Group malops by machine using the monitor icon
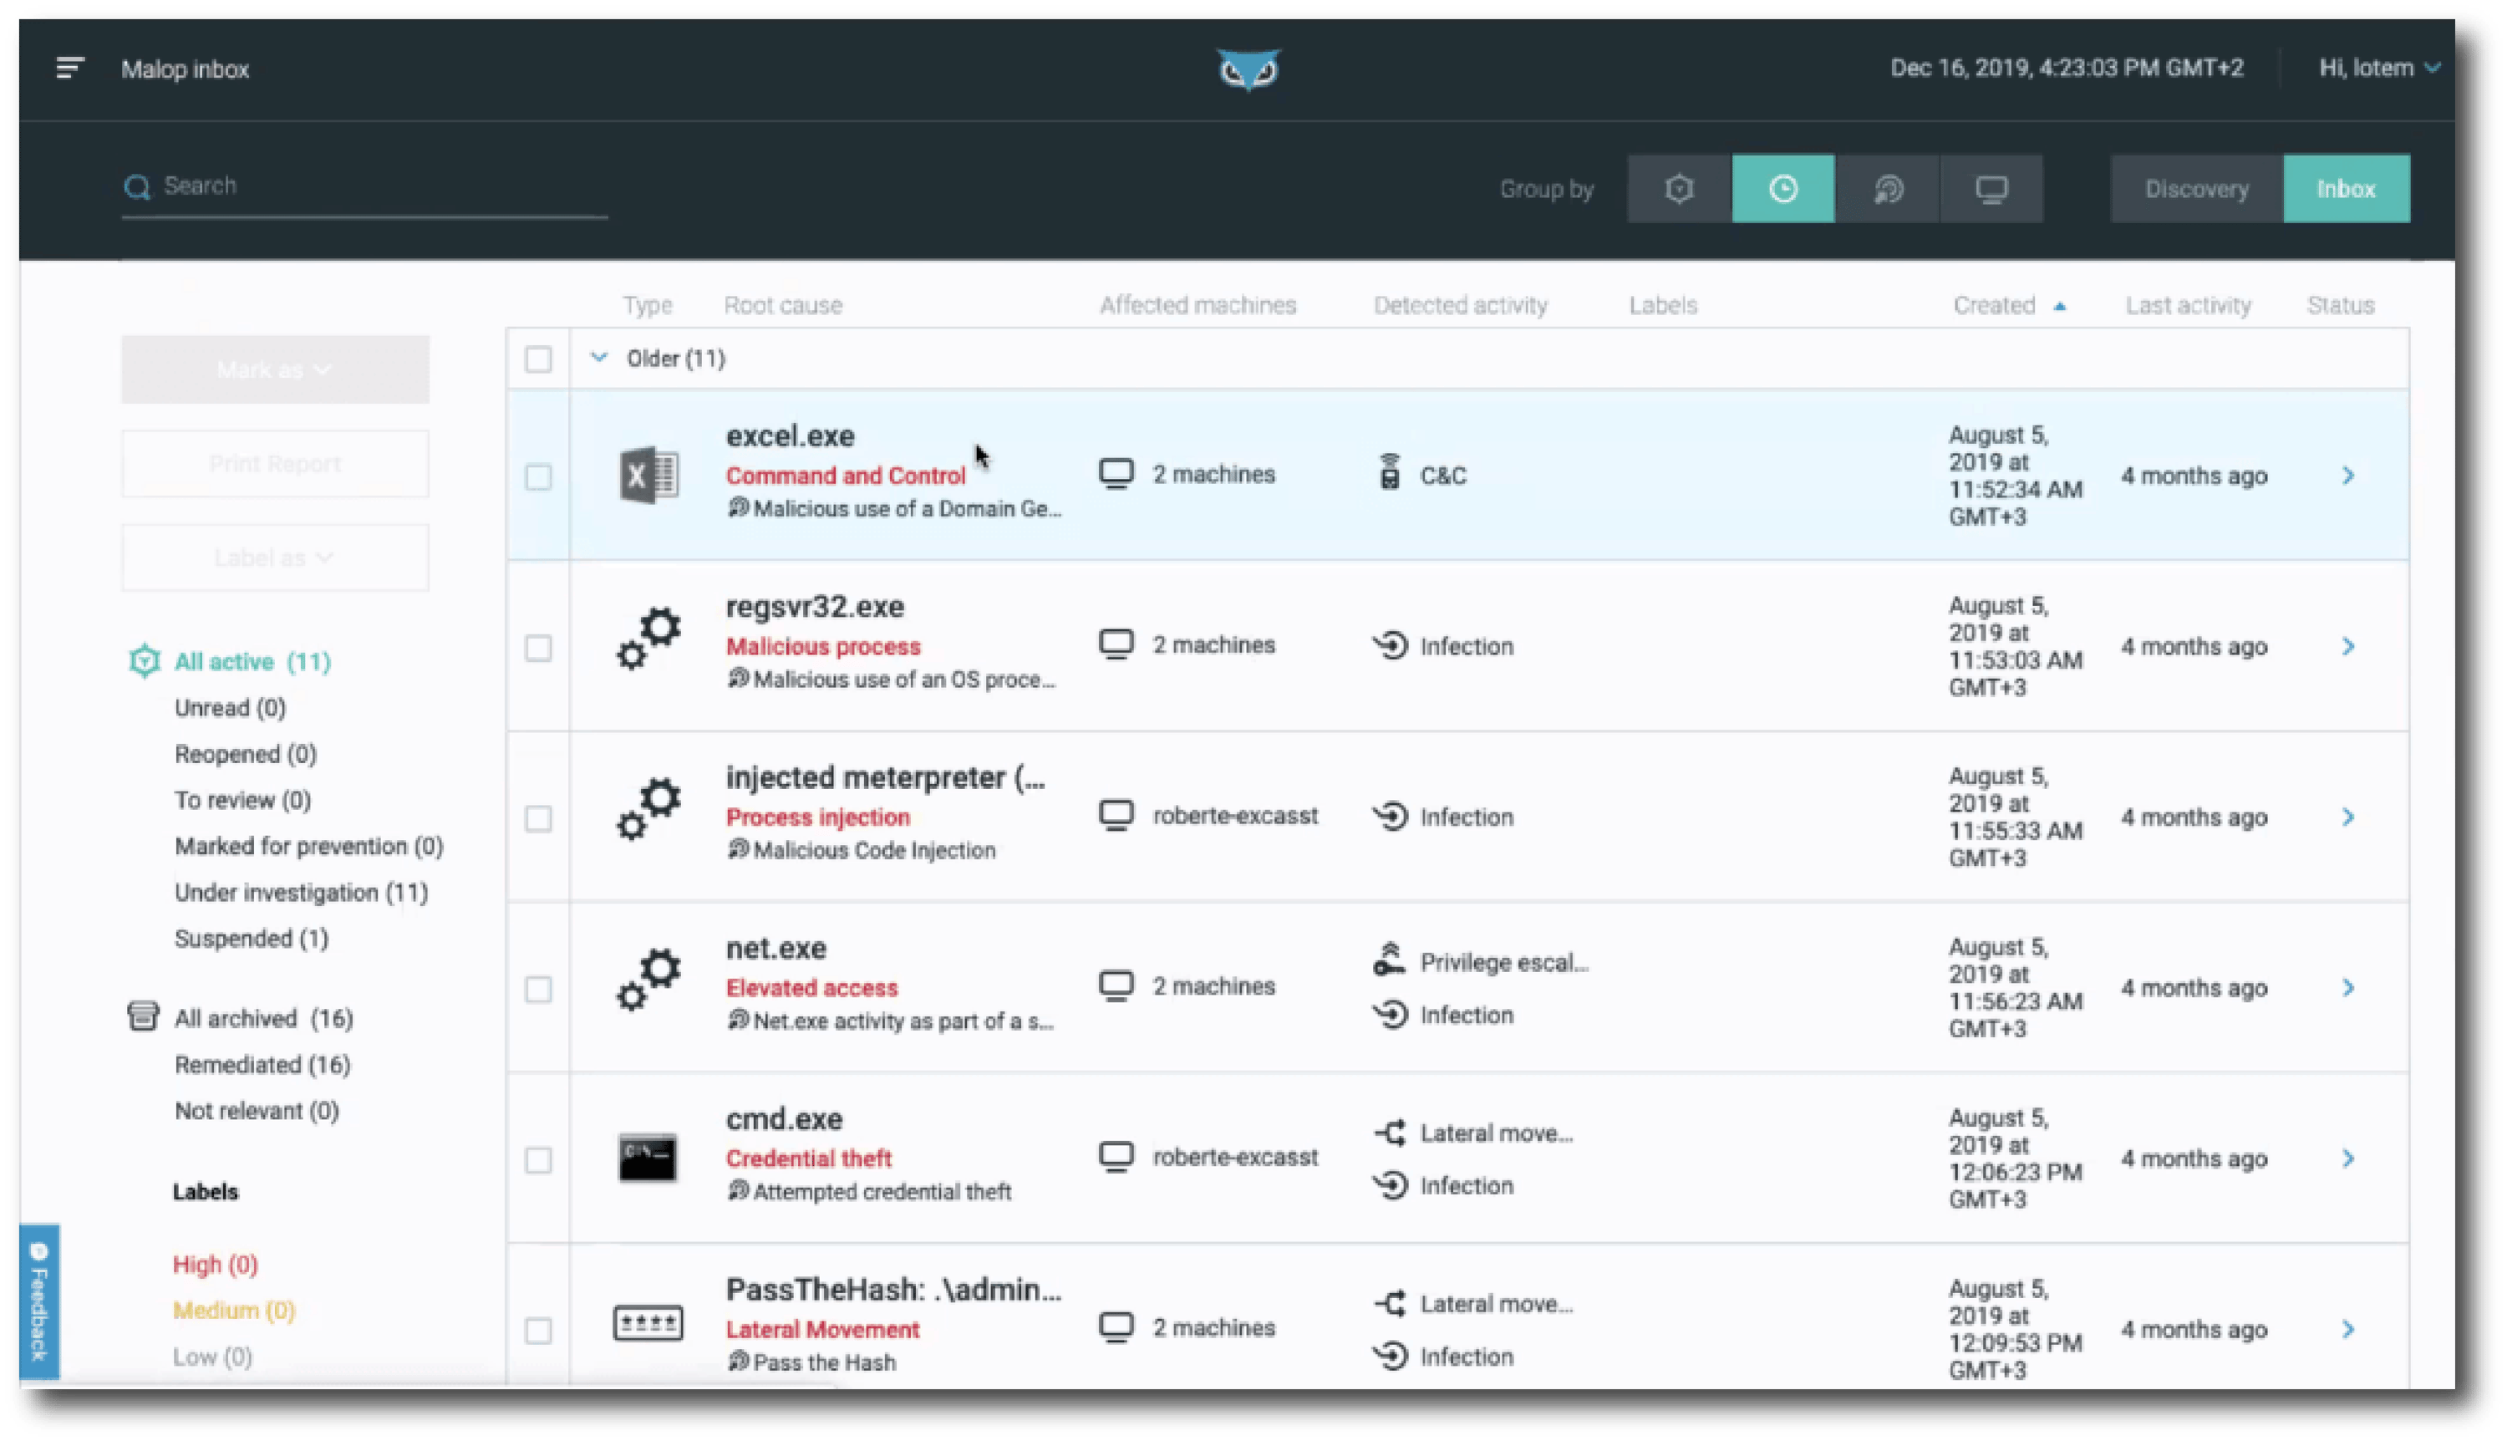 click(1991, 188)
